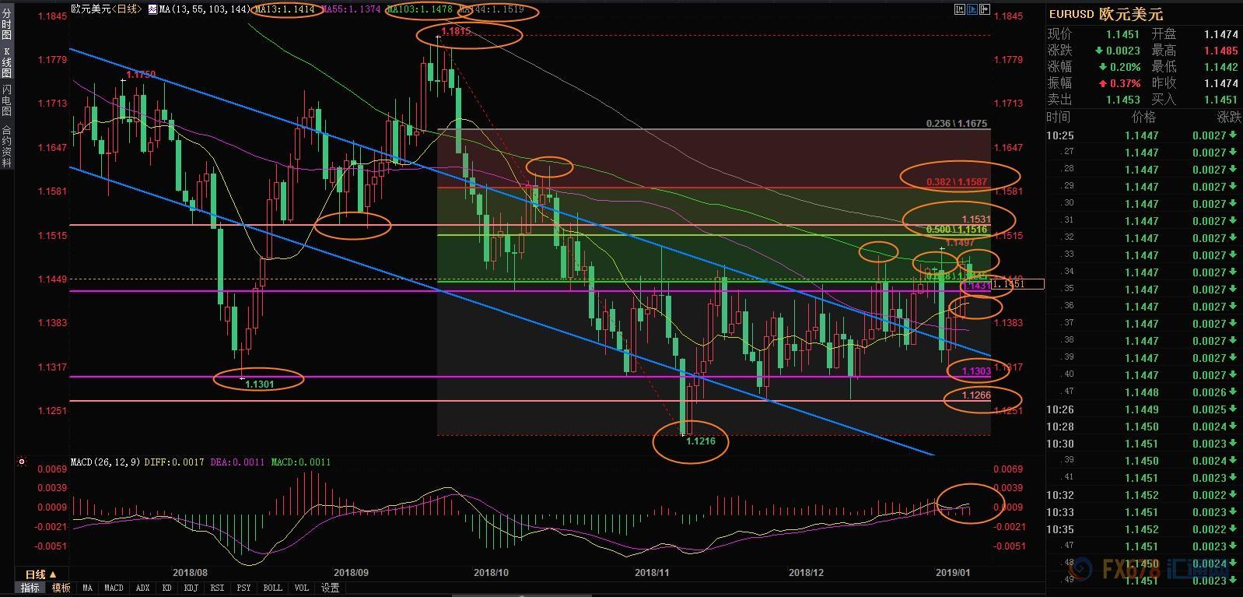Click the 欧元美元<日线> chart title
Screen dimensions: 1243x597
coord(108,10)
